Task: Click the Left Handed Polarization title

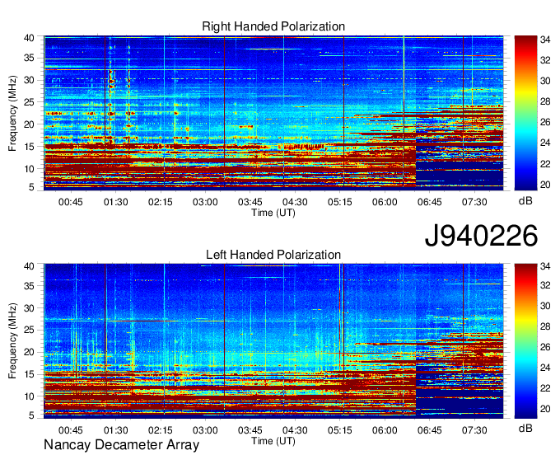Action: click(x=273, y=255)
